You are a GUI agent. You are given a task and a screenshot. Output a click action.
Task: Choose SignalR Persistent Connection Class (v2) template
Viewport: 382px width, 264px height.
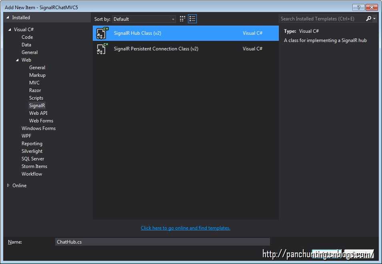click(x=186, y=49)
